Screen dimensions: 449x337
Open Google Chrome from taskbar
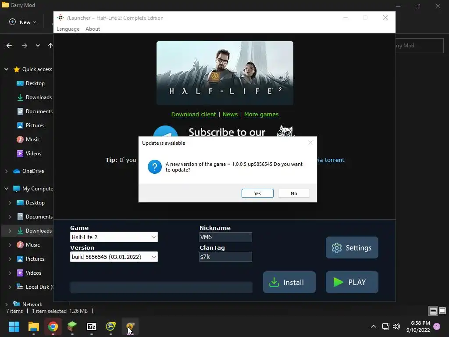click(53, 326)
